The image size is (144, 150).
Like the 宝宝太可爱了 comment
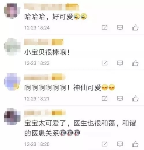135,144
